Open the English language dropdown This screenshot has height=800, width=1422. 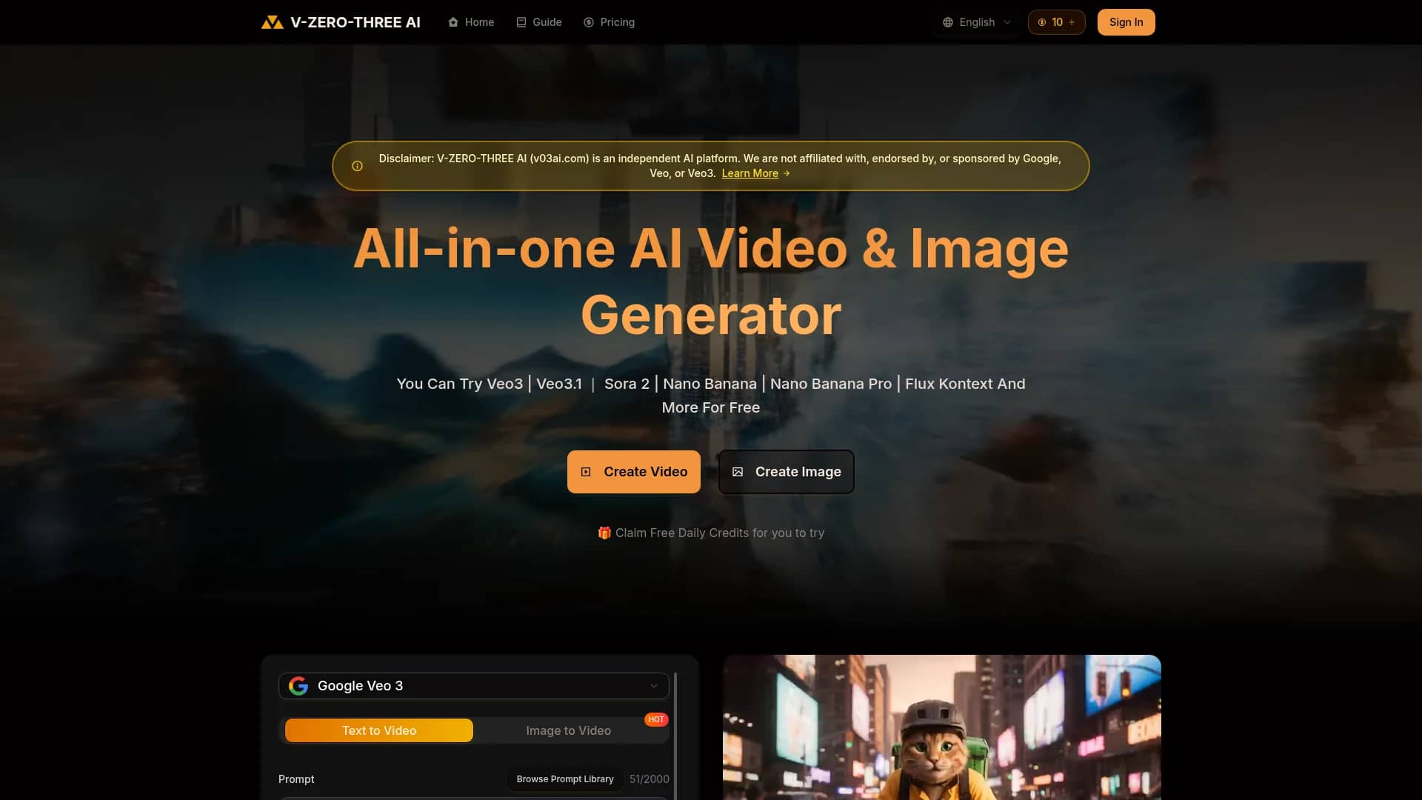tap(977, 22)
